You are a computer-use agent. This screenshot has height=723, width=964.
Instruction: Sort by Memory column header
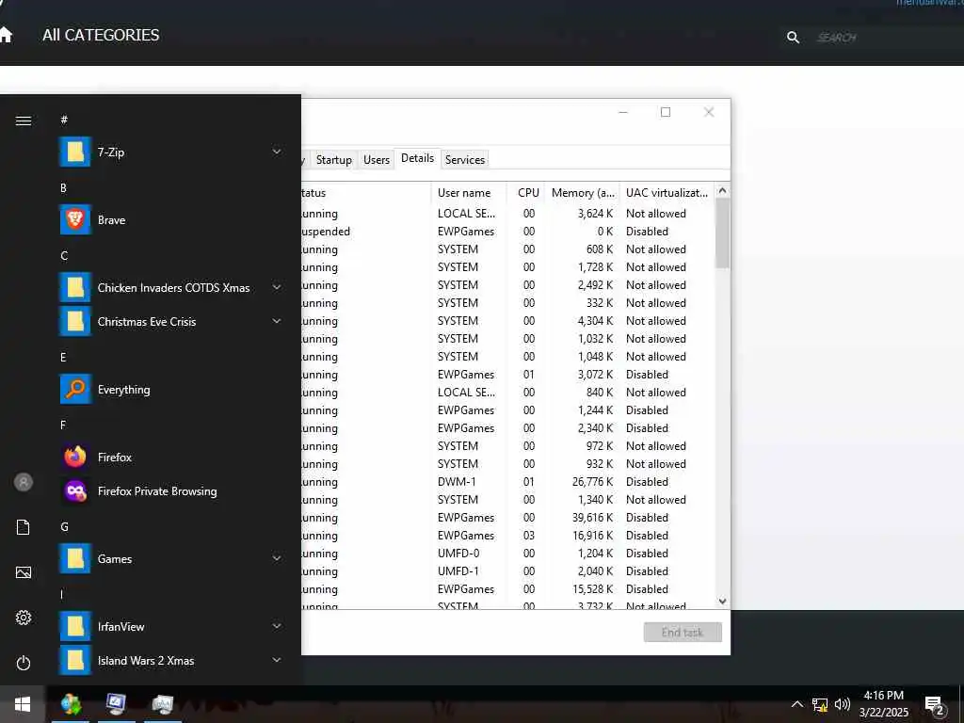pos(582,192)
